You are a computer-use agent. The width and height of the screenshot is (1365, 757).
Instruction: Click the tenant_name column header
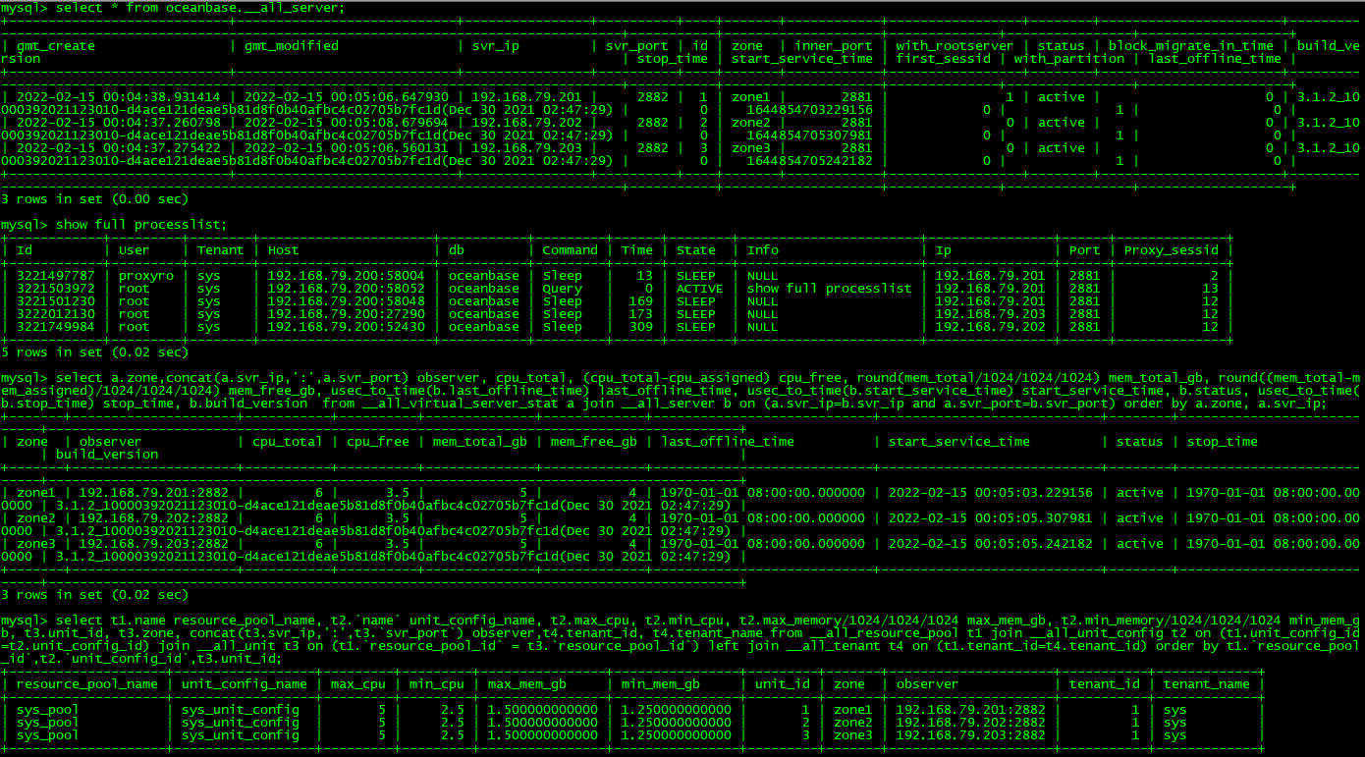point(1207,684)
